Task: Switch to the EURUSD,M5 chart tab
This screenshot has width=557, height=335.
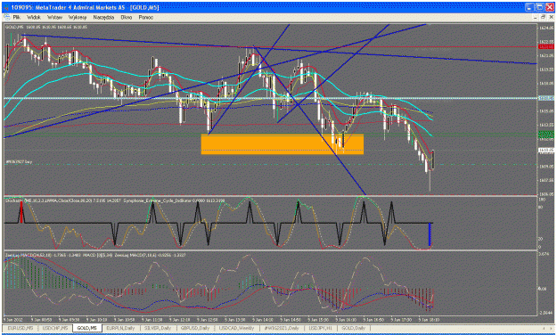Action: 20,328
